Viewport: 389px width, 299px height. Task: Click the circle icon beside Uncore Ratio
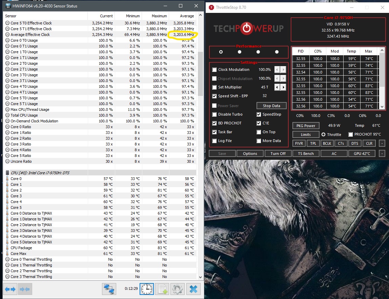pos(7,161)
